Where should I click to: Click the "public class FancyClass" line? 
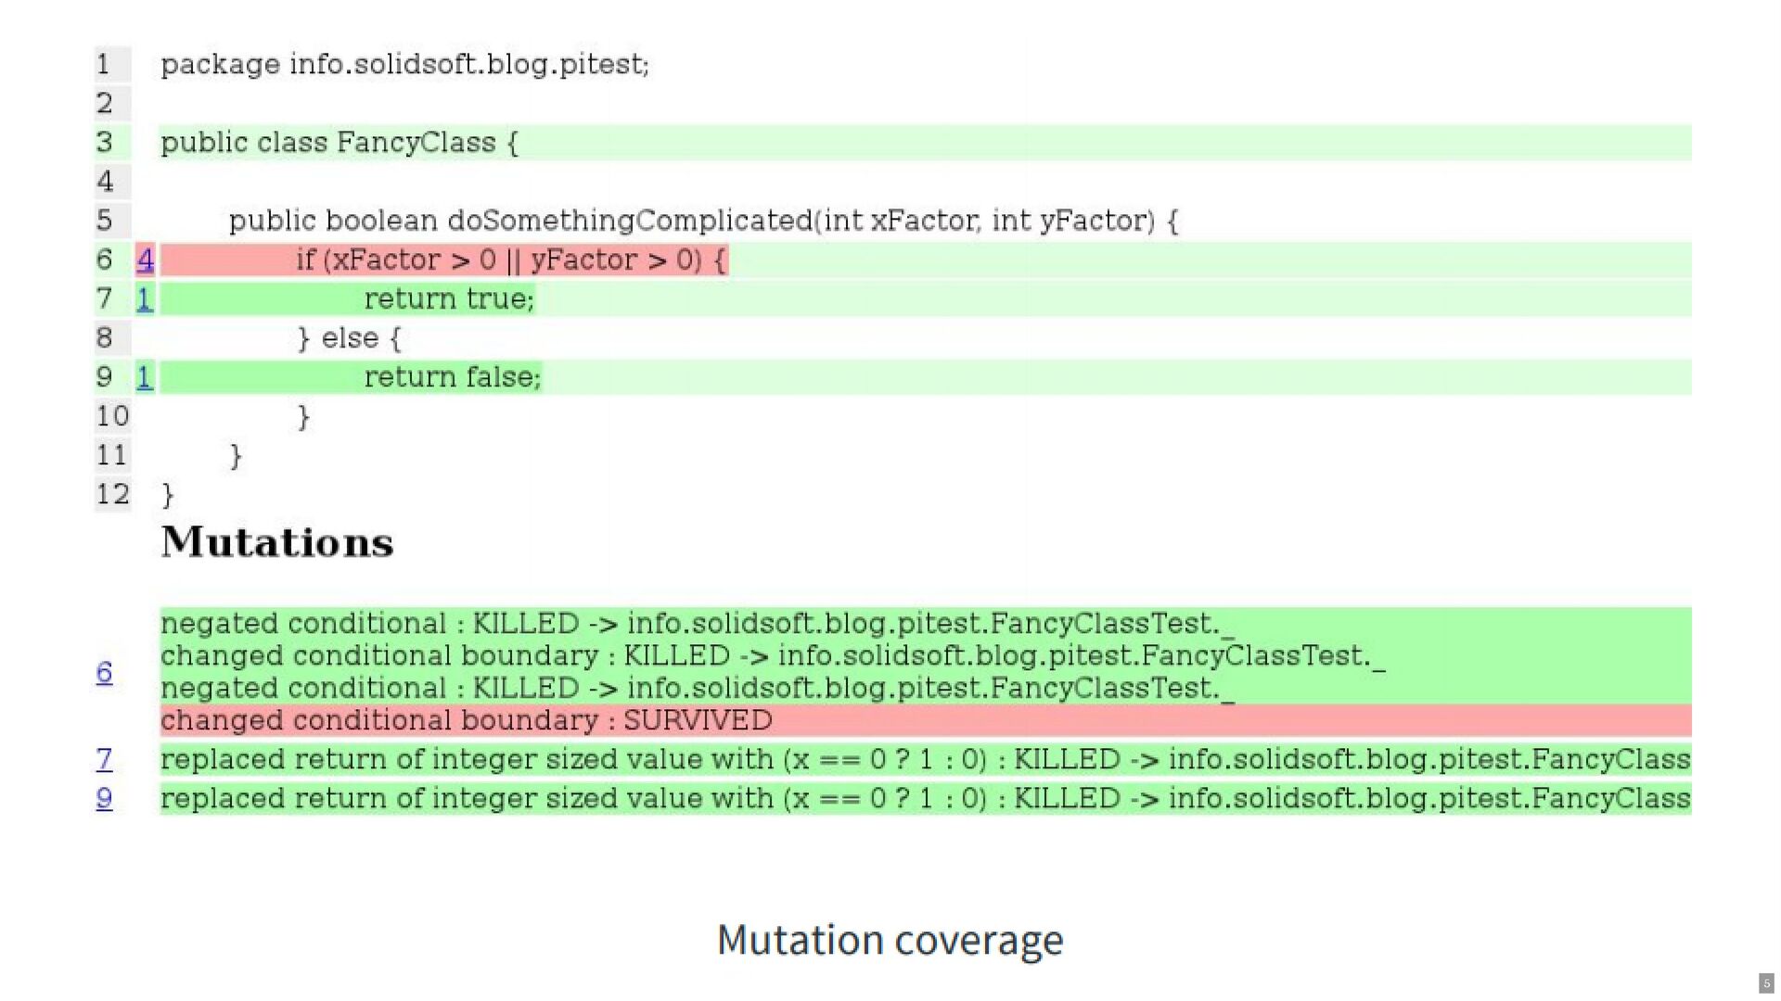click(x=339, y=143)
